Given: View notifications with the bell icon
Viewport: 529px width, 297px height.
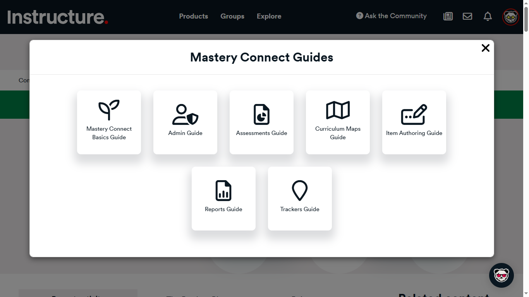Looking at the screenshot, I should [x=487, y=16].
